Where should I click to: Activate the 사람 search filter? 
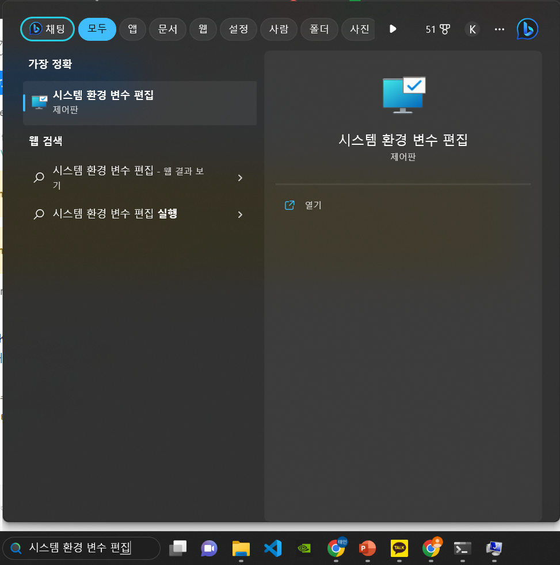pyautogui.click(x=279, y=29)
